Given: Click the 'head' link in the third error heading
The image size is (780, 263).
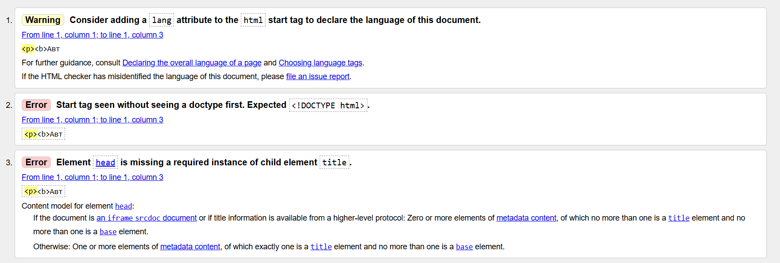Looking at the screenshot, I should [105, 163].
